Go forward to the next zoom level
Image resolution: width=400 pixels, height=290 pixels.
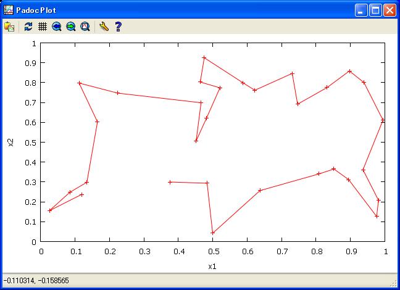pos(71,27)
